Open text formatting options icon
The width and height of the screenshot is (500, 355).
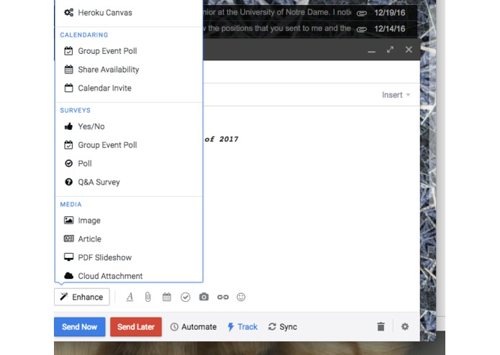tap(129, 297)
